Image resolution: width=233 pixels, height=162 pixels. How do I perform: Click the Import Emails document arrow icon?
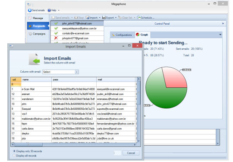(35, 59)
